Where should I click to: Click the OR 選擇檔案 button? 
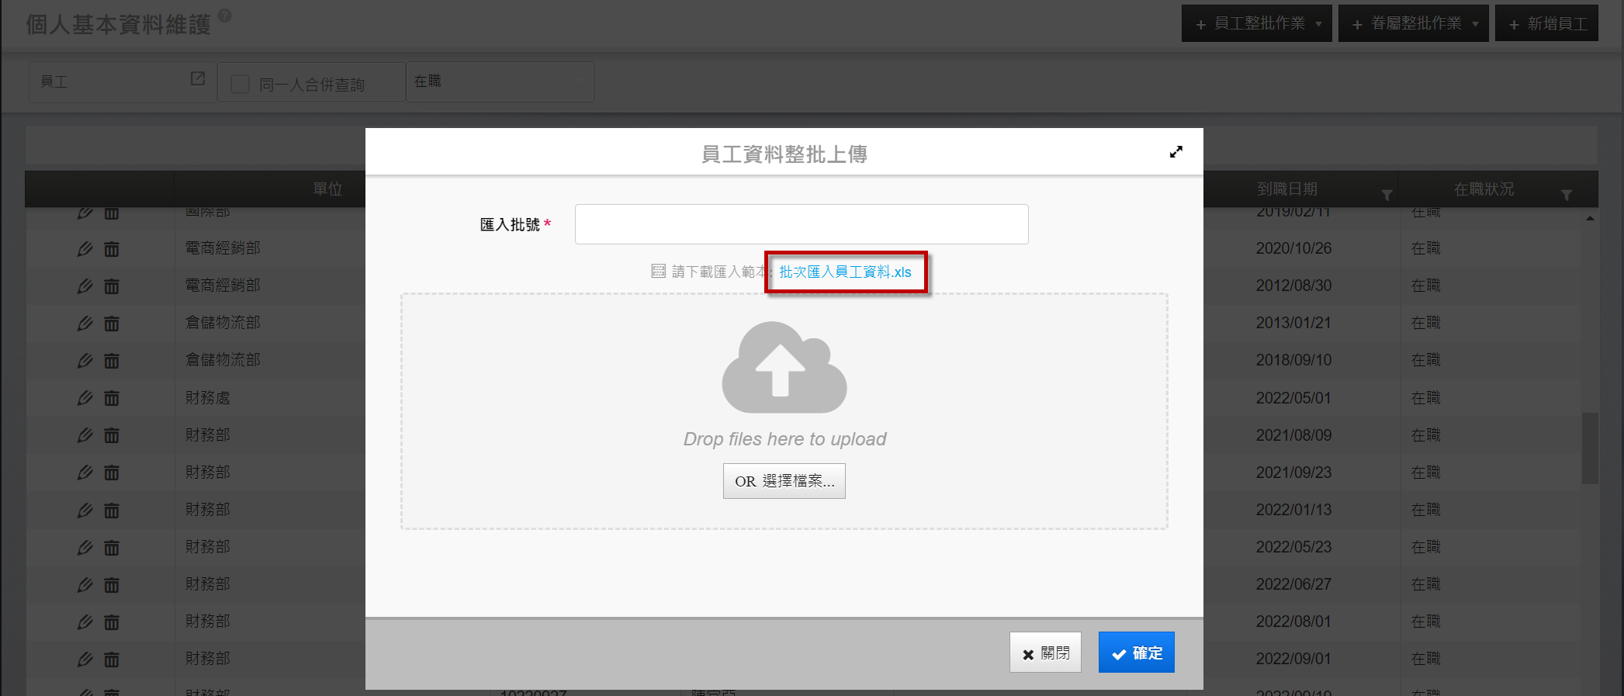(x=784, y=481)
